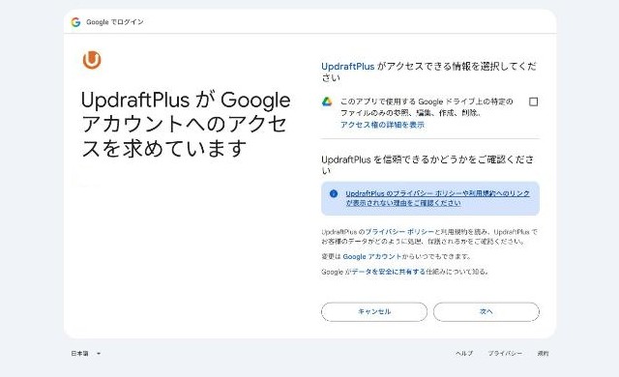Viewport: 619px width, 377px height.
Task: Open the アクセス権の詳細を表示 link
Action: [382, 125]
